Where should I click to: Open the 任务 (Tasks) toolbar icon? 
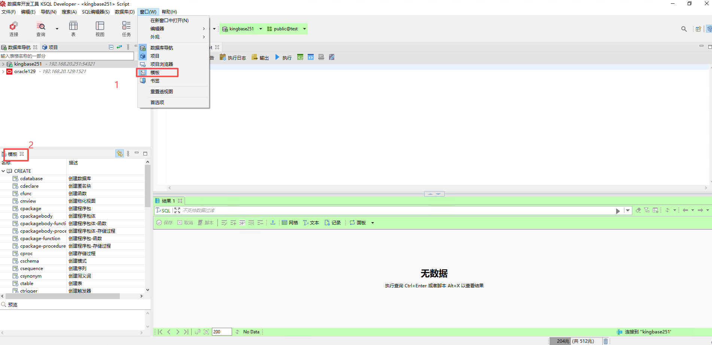point(127,28)
